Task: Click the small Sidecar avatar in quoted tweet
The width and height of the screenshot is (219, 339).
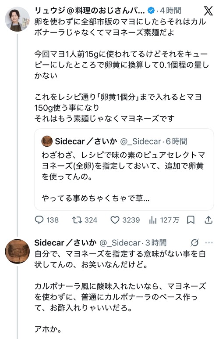Action: pyautogui.click(x=47, y=141)
